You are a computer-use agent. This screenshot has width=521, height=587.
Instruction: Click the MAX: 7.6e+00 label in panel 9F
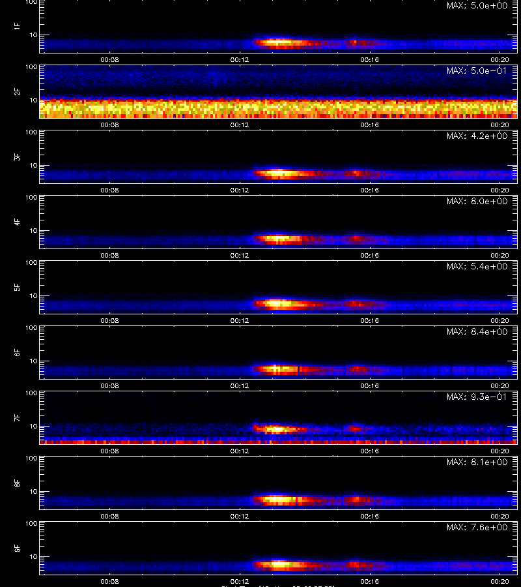point(477,527)
